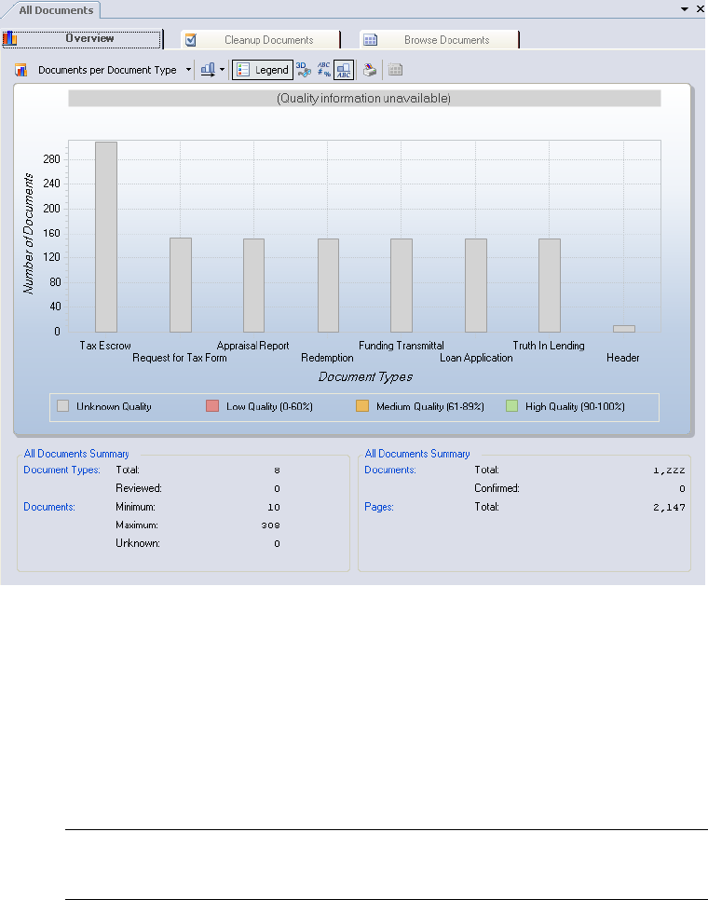Click the Maximum value 308
Viewport: 708px width, 900px height.
point(271,525)
